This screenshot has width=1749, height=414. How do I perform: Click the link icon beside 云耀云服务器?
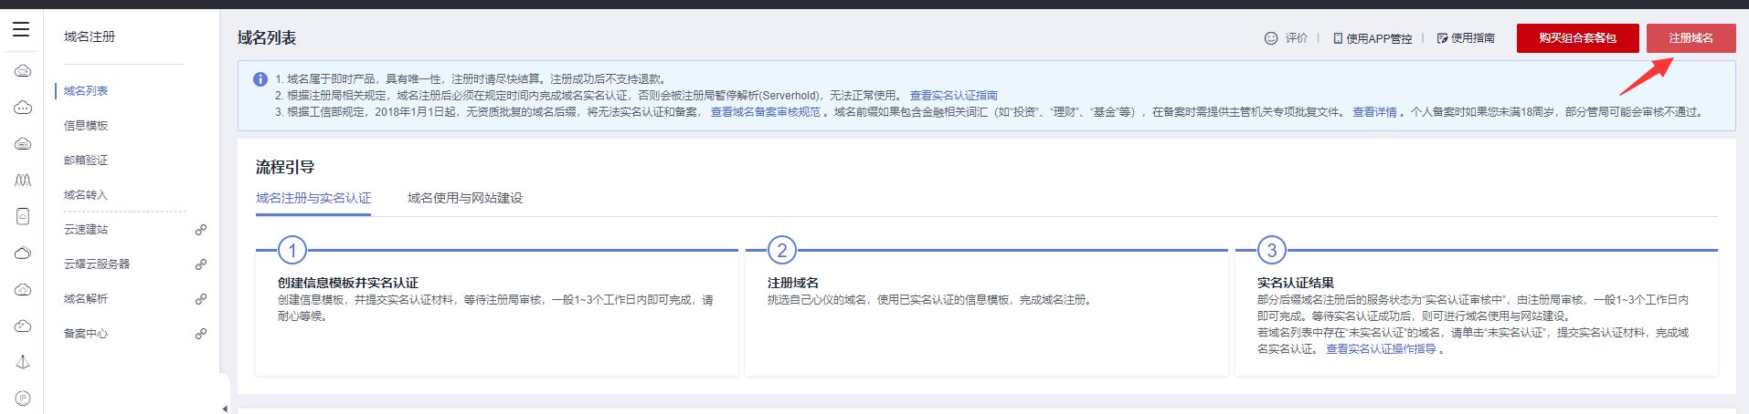click(201, 264)
